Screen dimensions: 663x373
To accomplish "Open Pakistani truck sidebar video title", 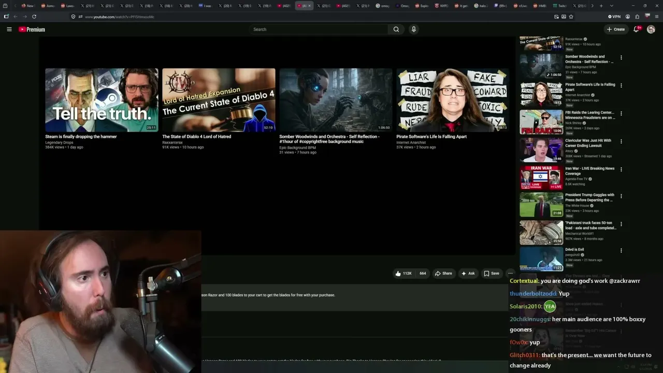I will [590, 225].
